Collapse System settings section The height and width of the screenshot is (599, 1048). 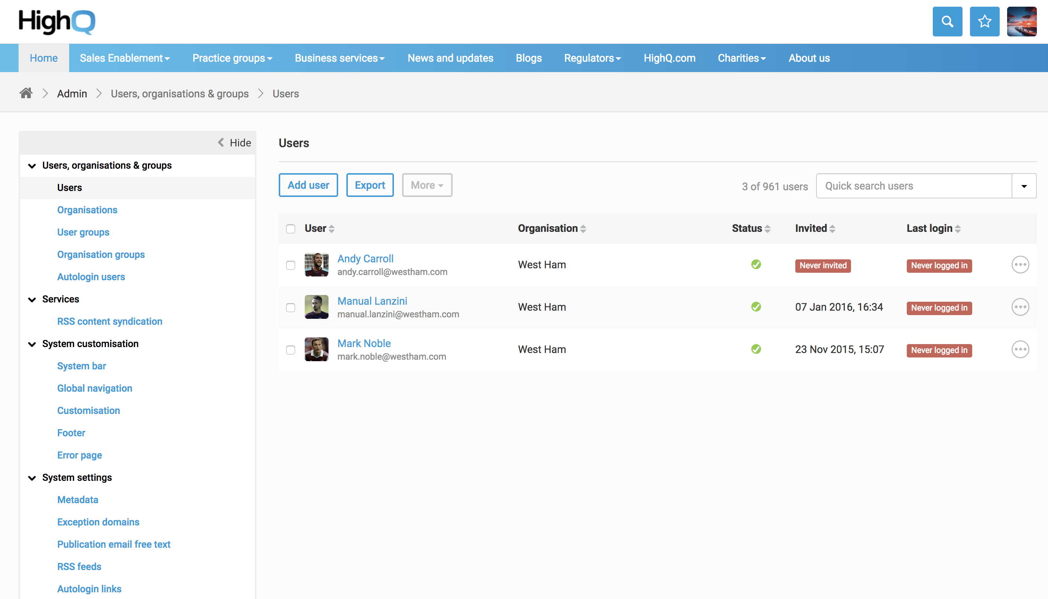32,478
